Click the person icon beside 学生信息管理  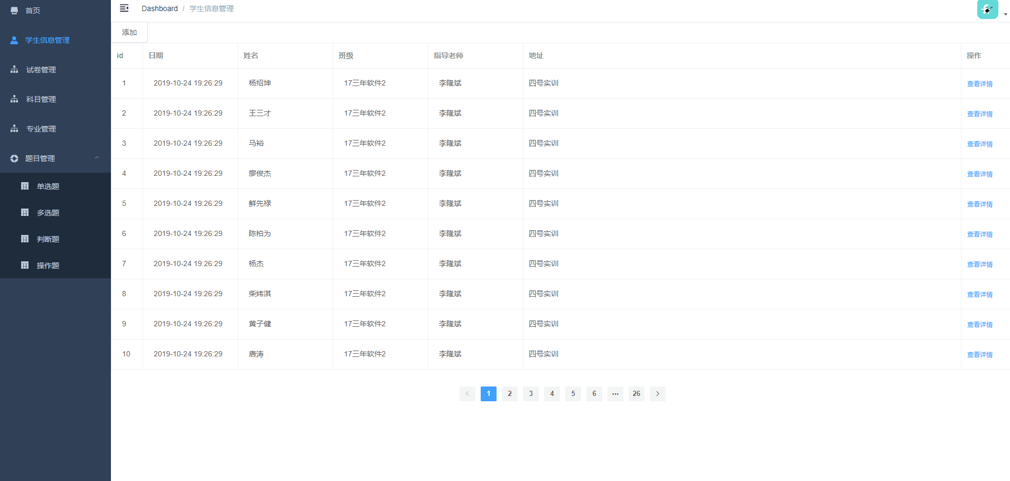coord(14,40)
